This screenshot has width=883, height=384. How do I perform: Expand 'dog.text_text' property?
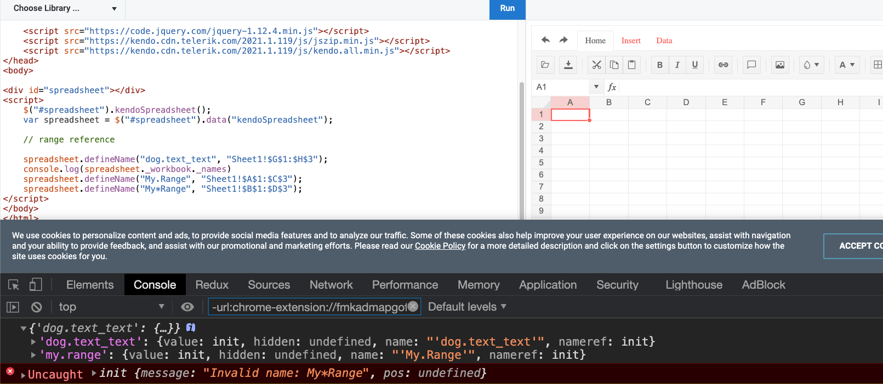click(x=33, y=342)
